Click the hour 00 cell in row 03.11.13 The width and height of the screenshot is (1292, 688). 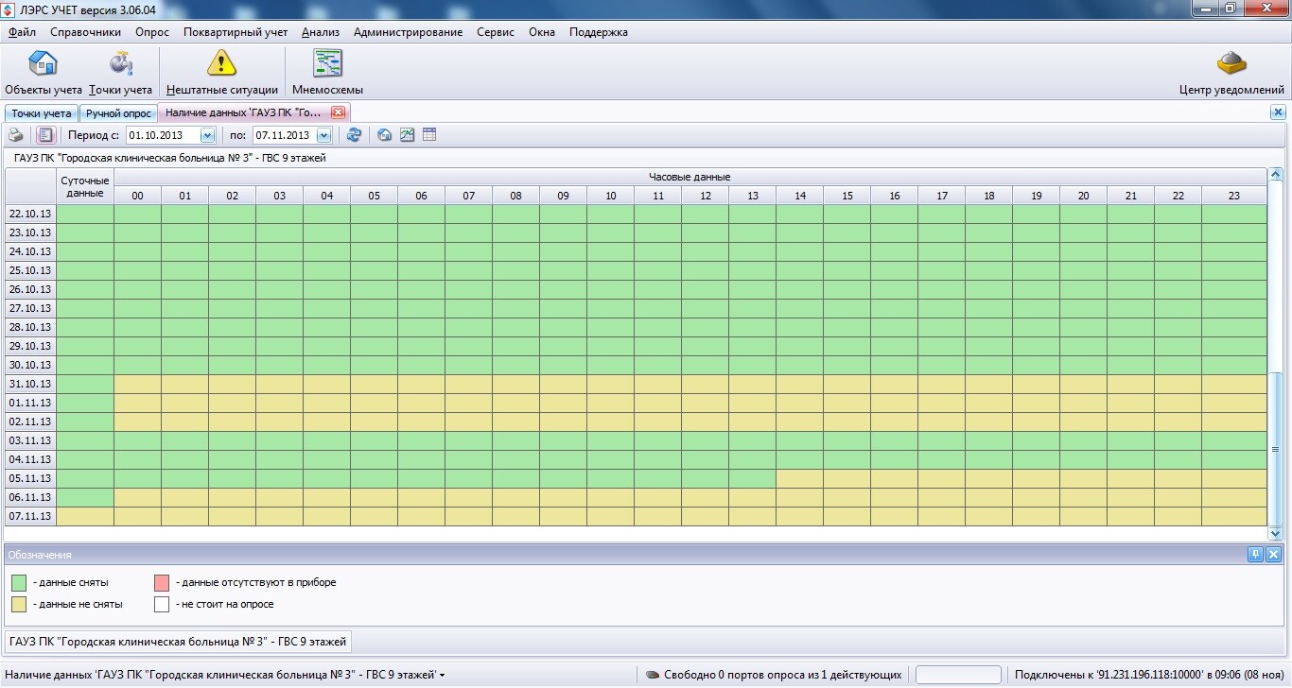138,440
